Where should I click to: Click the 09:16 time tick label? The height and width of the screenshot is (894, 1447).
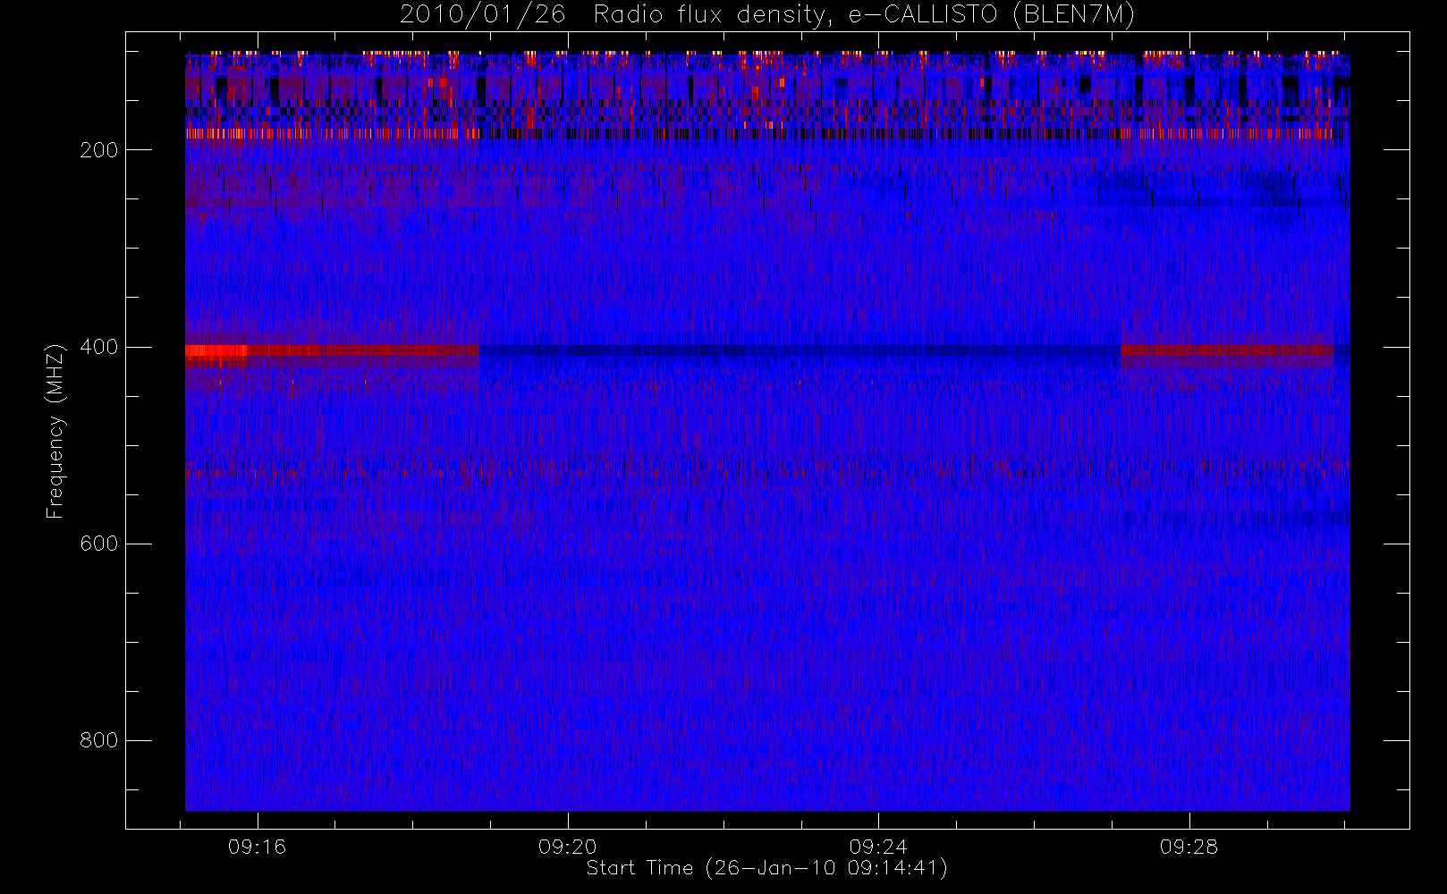pos(258,847)
